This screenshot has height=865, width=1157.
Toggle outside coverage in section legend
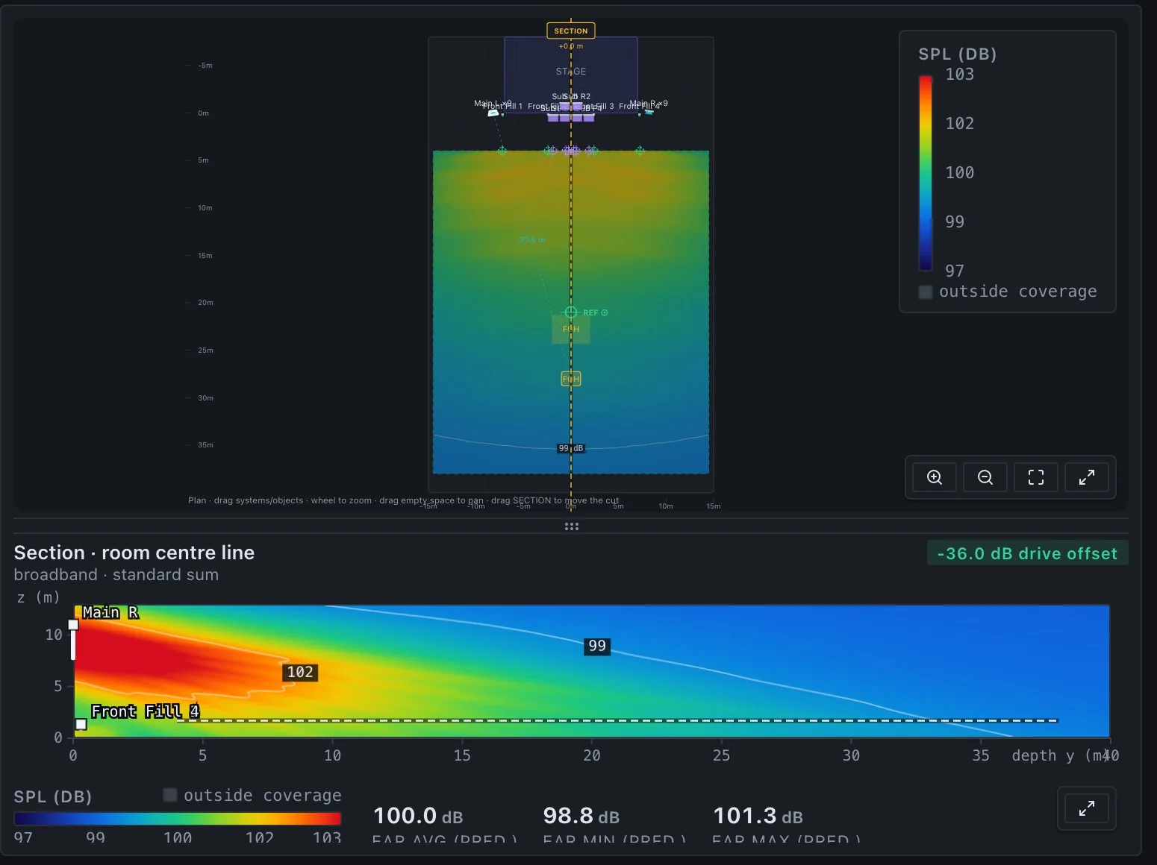(170, 795)
